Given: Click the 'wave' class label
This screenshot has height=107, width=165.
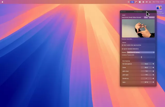Looking at the screenshot, I should pos(124,82).
